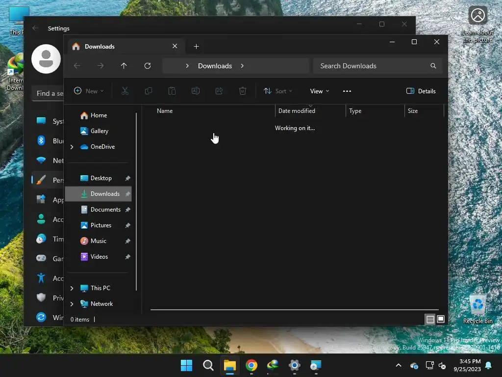Switch to details list view icon in status bar
The width and height of the screenshot is (502, 377).
click(x=430, y=319)
